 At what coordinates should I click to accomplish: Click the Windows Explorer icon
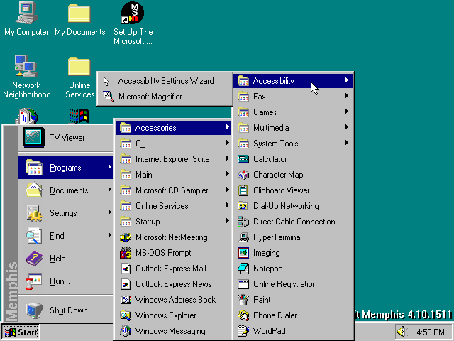(x=126, y=315)
